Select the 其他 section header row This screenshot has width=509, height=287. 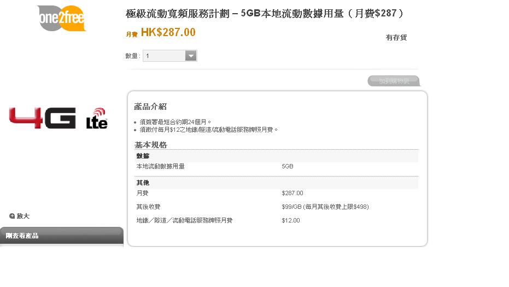[x=276, y=183]
